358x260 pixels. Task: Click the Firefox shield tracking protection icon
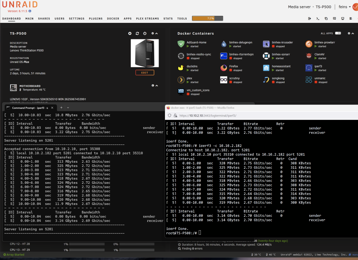coord(169,116)
